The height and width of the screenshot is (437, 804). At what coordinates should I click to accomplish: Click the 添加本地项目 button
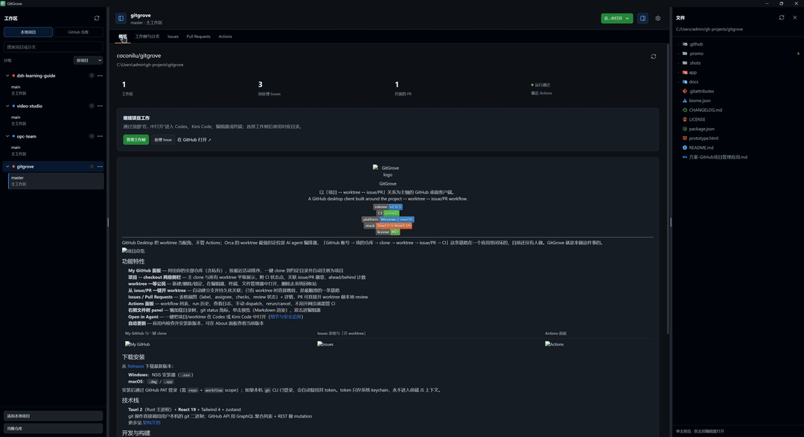tap(54, 416)
